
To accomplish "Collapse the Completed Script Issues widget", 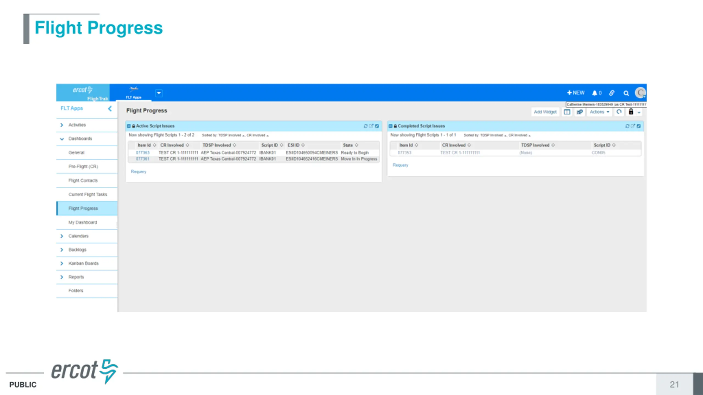I will (390, 126).
